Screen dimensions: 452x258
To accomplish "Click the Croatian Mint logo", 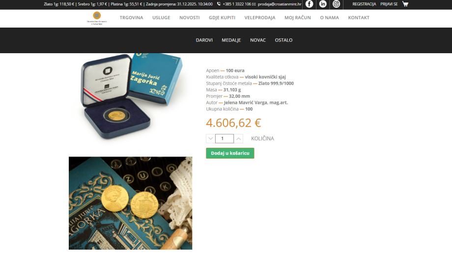I will [97, 18].
